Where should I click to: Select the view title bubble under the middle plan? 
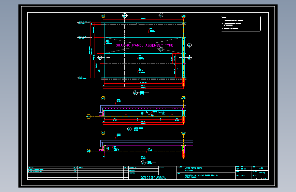pyautogui.click(x=129, y=129)
